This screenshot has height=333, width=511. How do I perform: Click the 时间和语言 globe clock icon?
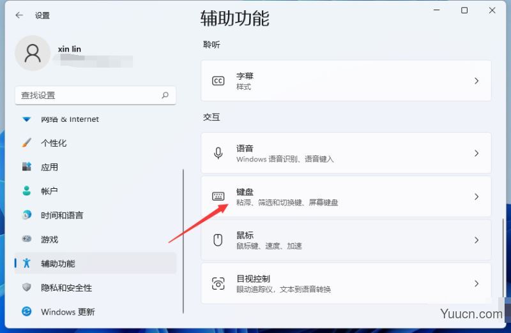point(26,215)
